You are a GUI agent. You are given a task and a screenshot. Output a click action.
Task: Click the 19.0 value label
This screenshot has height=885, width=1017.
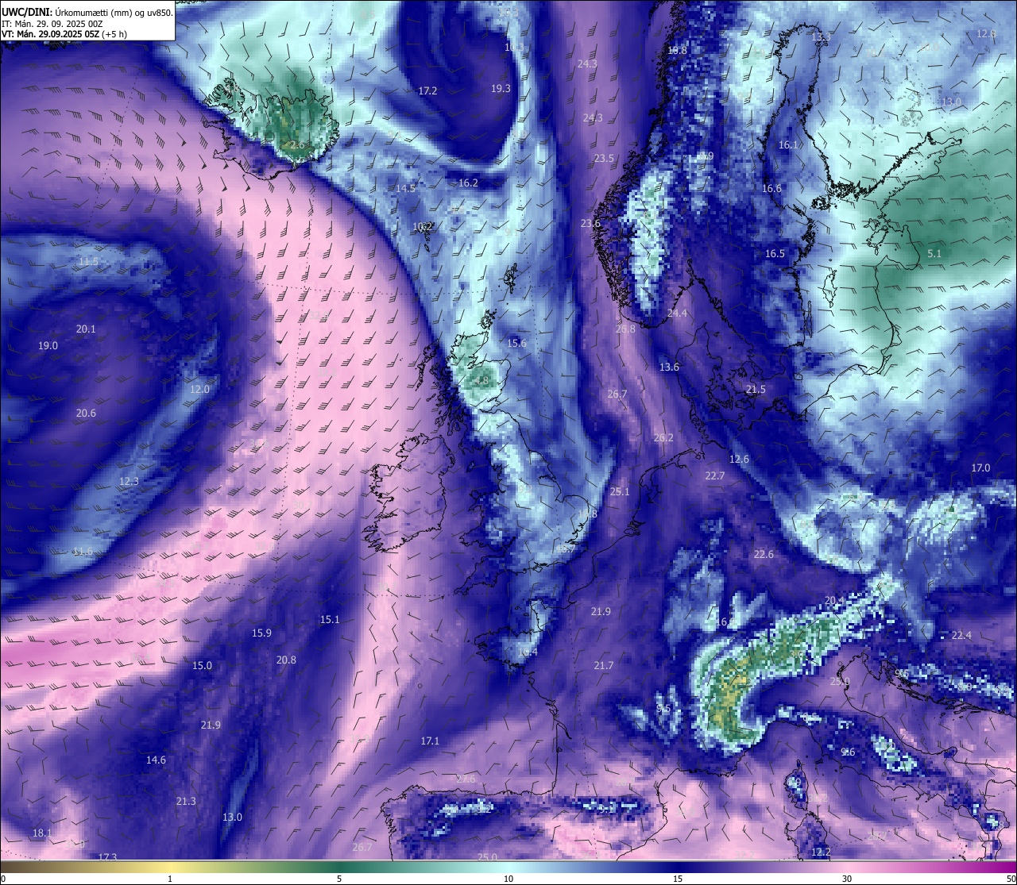pos(48,346)
